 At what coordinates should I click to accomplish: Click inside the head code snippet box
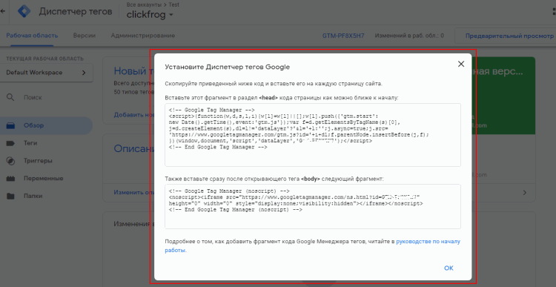[313, 135]
